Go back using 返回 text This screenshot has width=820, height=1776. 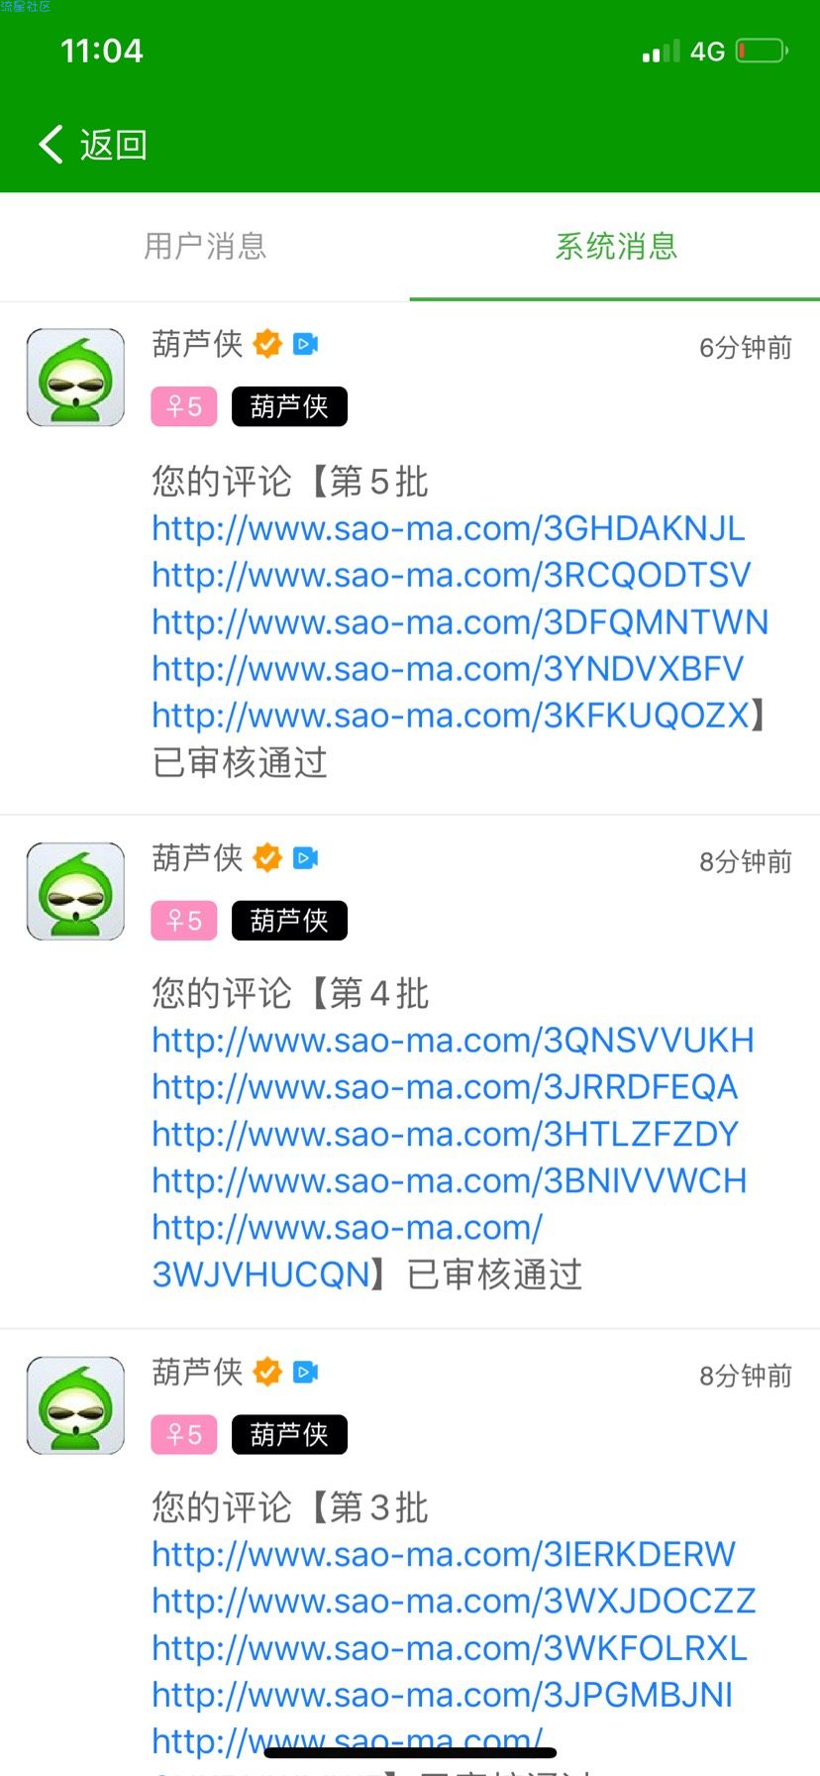pyautogui.click(x=114, y=145)
